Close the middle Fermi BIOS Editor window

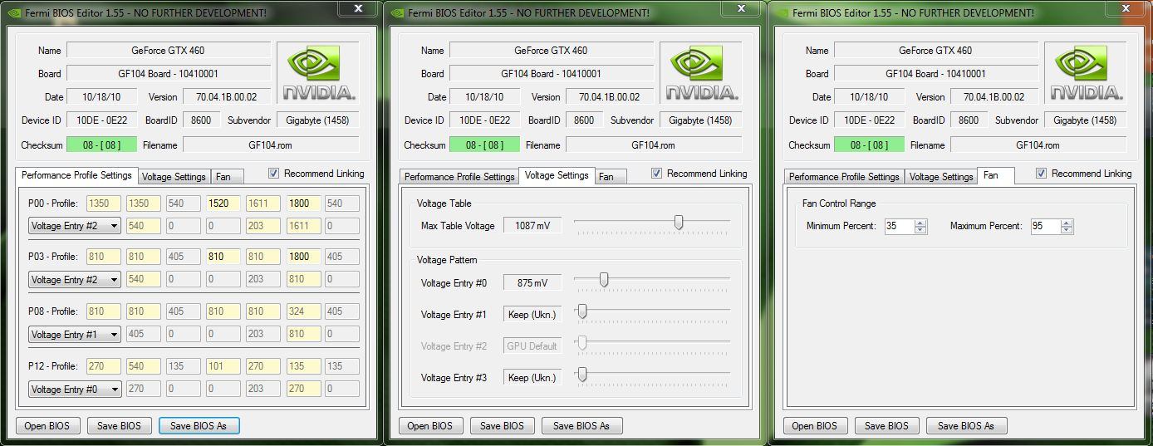743,8
